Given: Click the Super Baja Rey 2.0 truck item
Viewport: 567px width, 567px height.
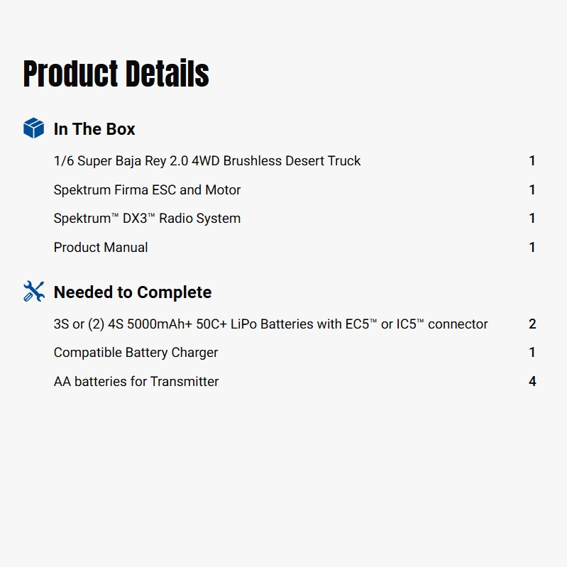Looking at the screenshot, I should (207, 161).
